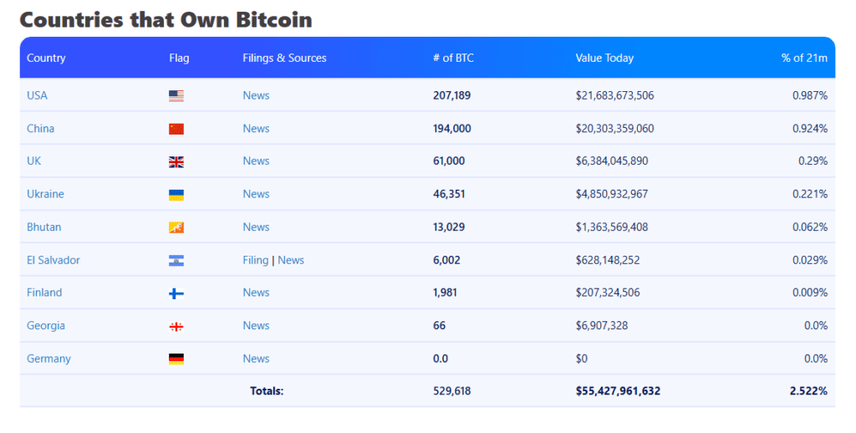Click the 0.987% share cell

point(809,95)
